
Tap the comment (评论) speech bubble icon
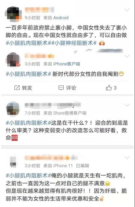tap(61, 88)
